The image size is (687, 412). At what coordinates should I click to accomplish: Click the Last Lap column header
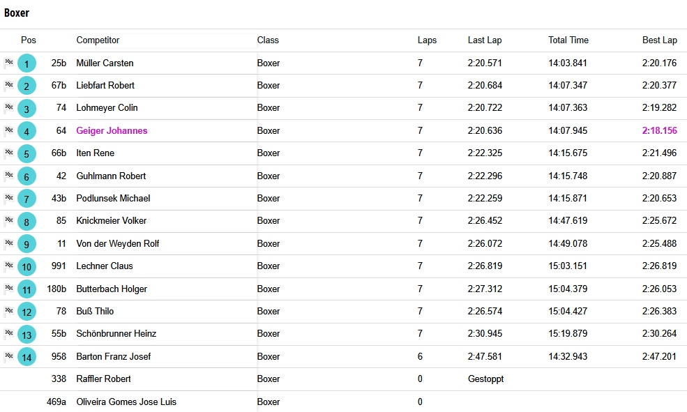pyautogui.click(x=485, y=40)
